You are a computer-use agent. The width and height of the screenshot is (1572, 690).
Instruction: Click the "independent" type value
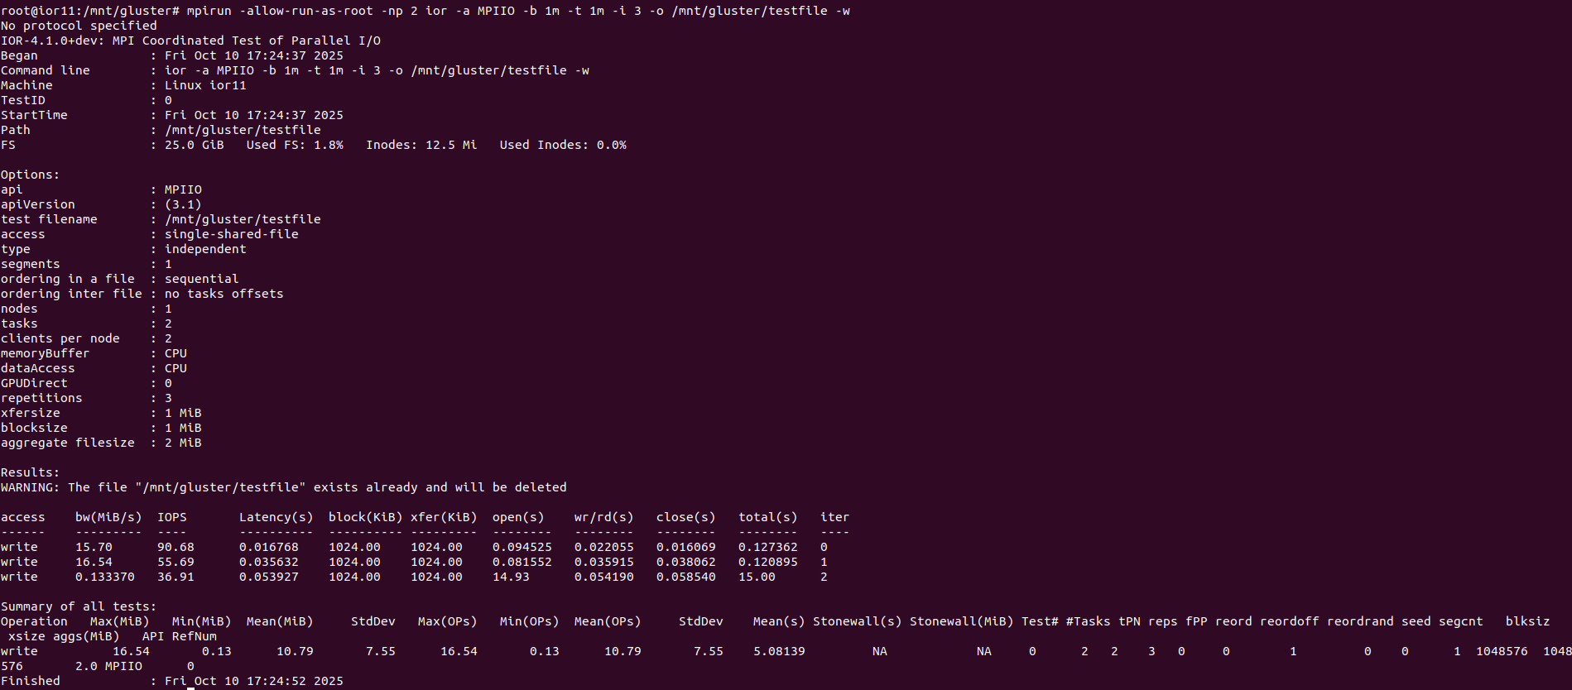tap(205, 249)
